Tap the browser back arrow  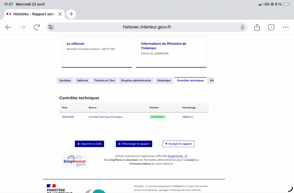8,27
